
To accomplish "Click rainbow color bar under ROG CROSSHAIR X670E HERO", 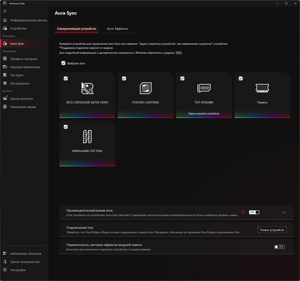I will coord(87,117).
